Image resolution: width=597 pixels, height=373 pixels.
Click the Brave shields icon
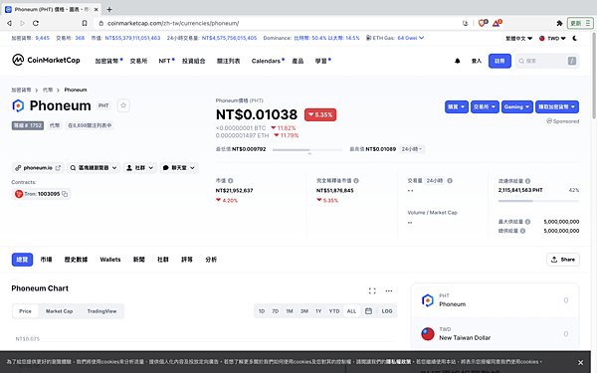tap(483, 23)
